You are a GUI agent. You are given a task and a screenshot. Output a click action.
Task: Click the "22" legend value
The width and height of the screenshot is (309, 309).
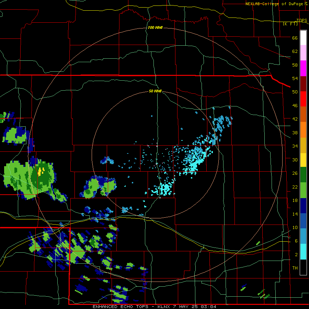(x=295, y=187)
